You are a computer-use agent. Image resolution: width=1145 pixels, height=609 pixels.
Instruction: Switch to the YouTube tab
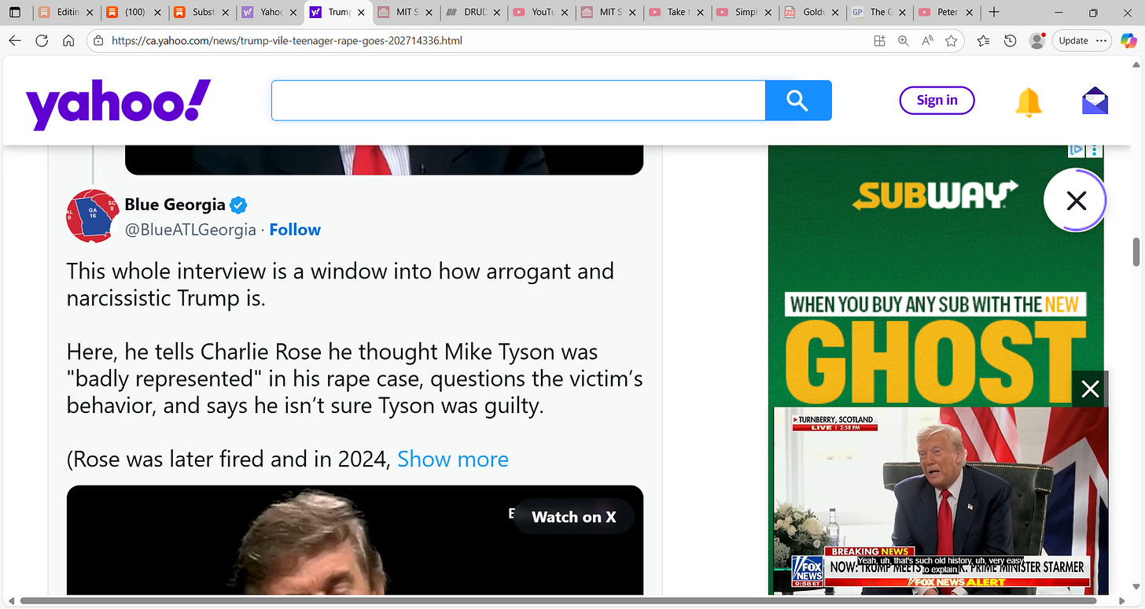[x=540, y=13]
